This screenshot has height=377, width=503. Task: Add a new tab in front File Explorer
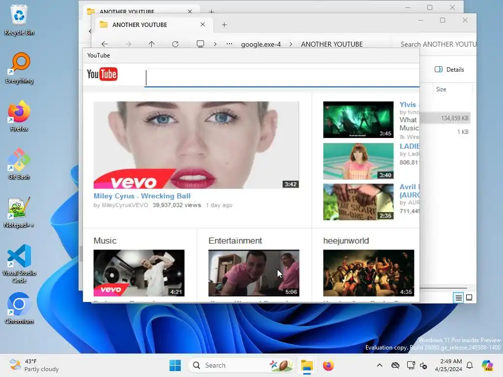tap(224, 25)
